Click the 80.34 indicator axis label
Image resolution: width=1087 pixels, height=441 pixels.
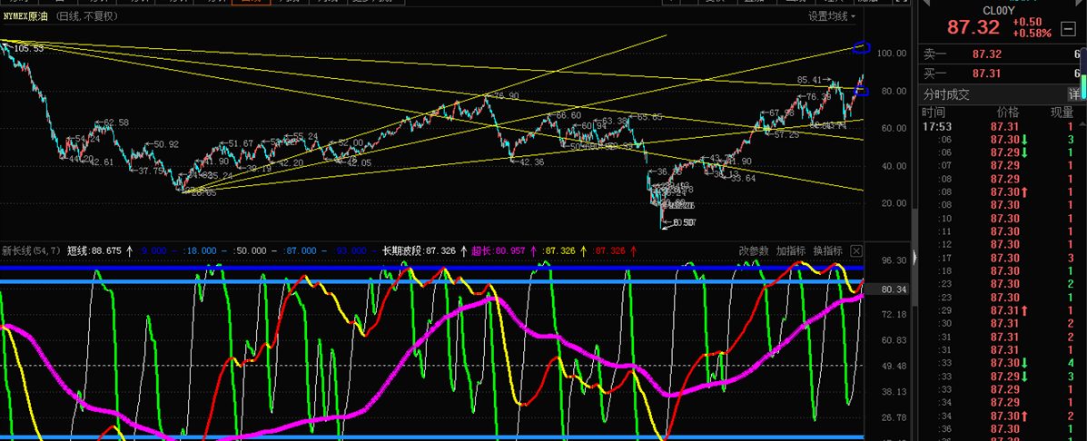click(x=894, y=290)
